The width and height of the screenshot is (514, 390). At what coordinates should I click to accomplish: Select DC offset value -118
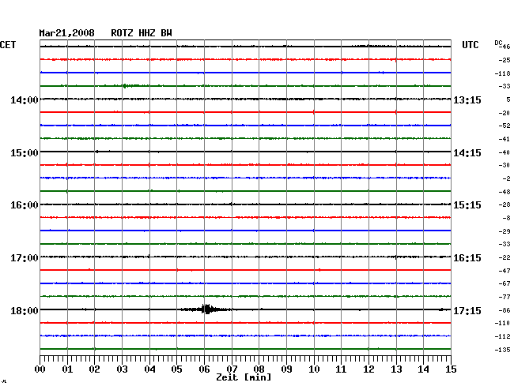(x=502, y=73)
